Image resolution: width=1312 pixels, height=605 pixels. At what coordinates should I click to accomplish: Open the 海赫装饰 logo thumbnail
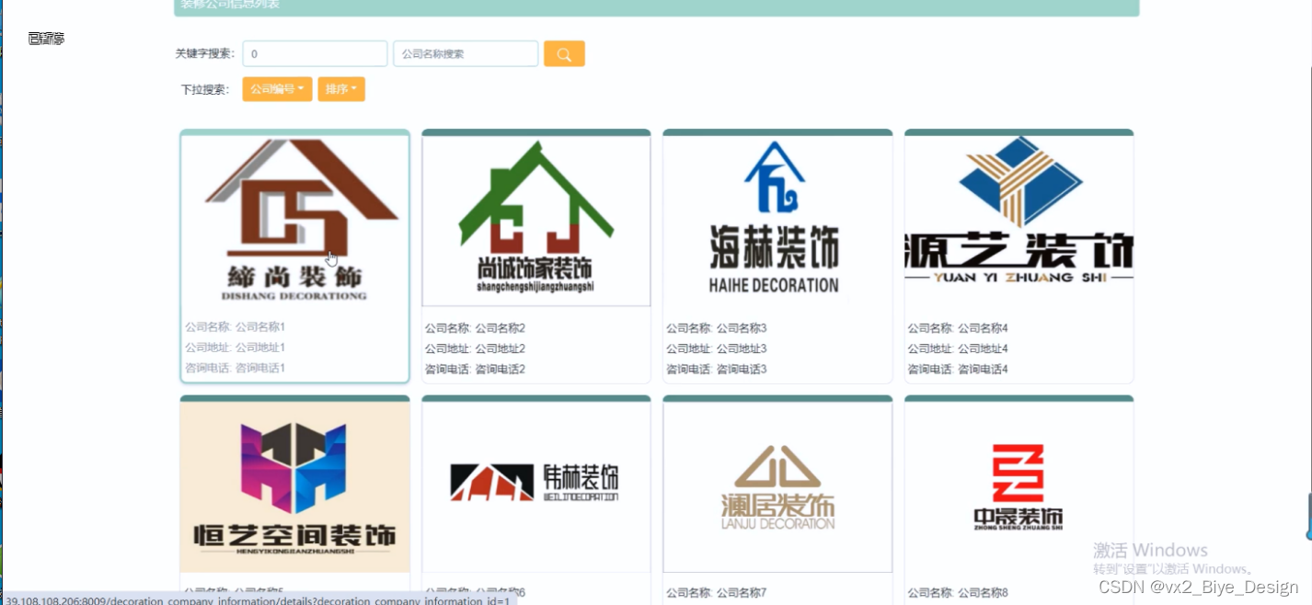tap(777, 221)
